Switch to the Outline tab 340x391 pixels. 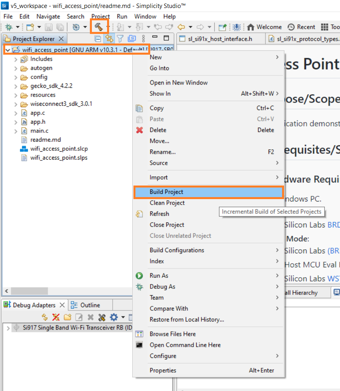coord(90,305)
